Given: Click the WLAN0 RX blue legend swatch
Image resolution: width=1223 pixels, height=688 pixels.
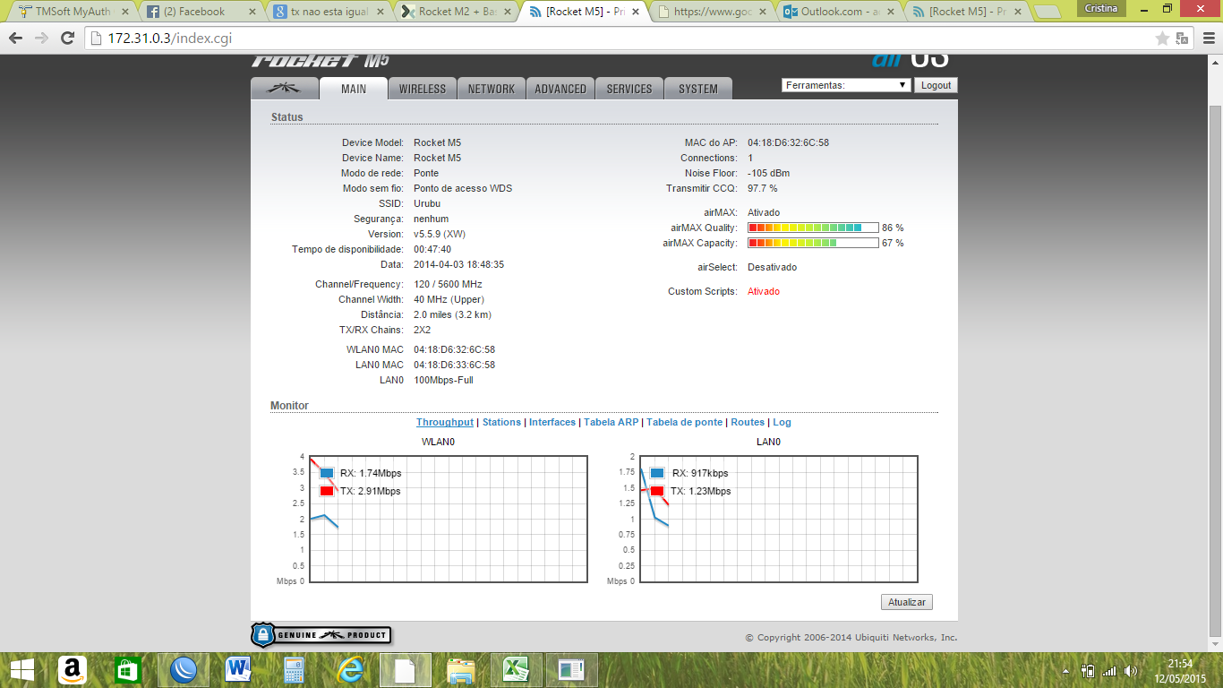Looking at the screenshot, I should (327, 473).
